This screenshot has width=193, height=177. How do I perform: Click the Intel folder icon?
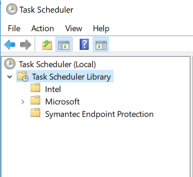pos(35,88)
